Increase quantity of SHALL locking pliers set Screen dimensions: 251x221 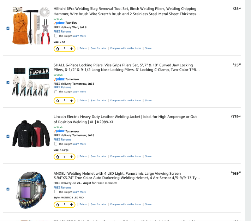[x=71, y=101]
